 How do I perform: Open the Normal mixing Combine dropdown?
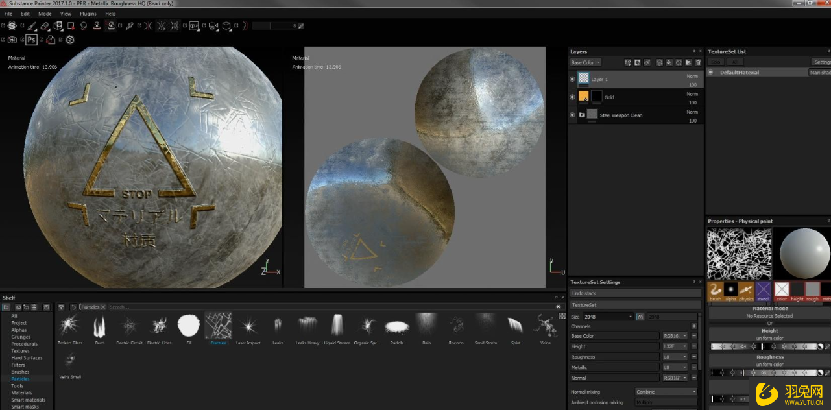click(666, 392)
